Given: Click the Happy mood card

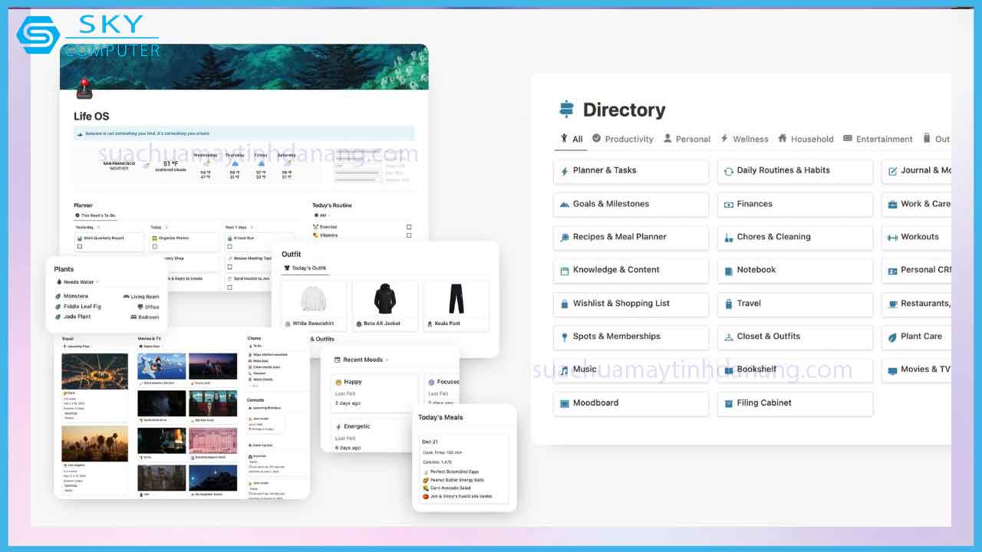Looking at the screenshot, I should 374,391.
